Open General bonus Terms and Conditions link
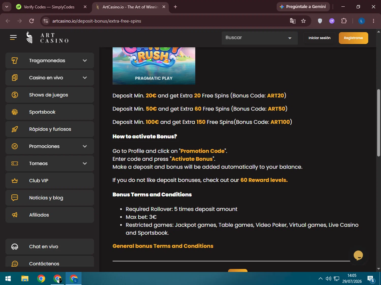381x285 pixels. [163, 246]
